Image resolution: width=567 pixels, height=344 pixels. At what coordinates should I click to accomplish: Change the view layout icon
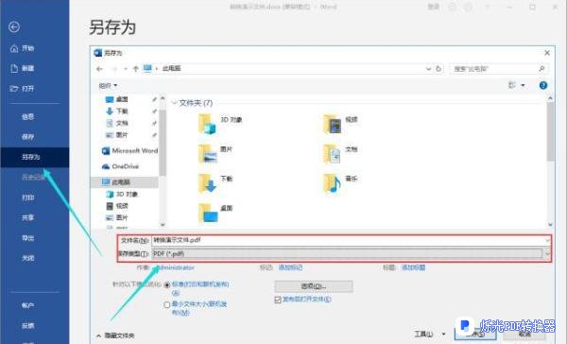click(x=511, y=85)
